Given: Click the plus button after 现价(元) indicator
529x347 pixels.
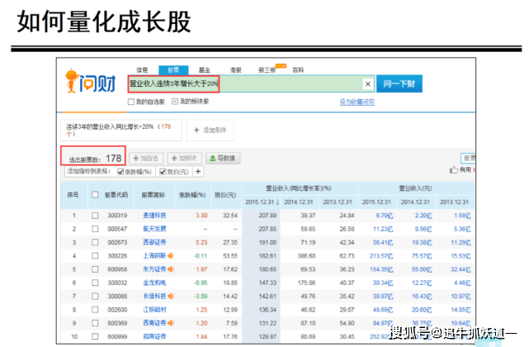Looking at the screenshot, I should click(x=198, y=172).
